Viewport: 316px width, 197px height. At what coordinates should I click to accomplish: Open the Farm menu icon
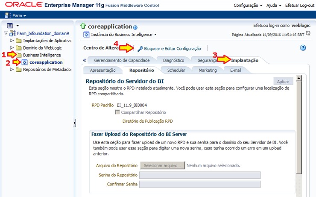(x=8, y=15)
